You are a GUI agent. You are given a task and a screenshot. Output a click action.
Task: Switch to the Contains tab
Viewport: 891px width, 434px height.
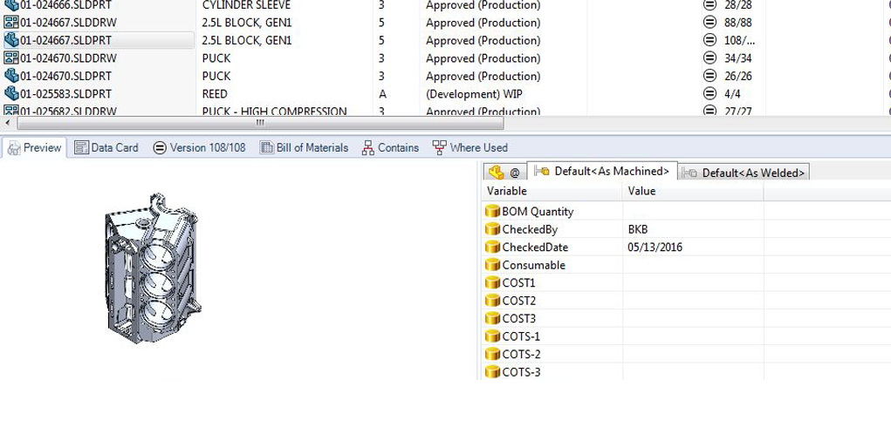(x=390, y=147)
